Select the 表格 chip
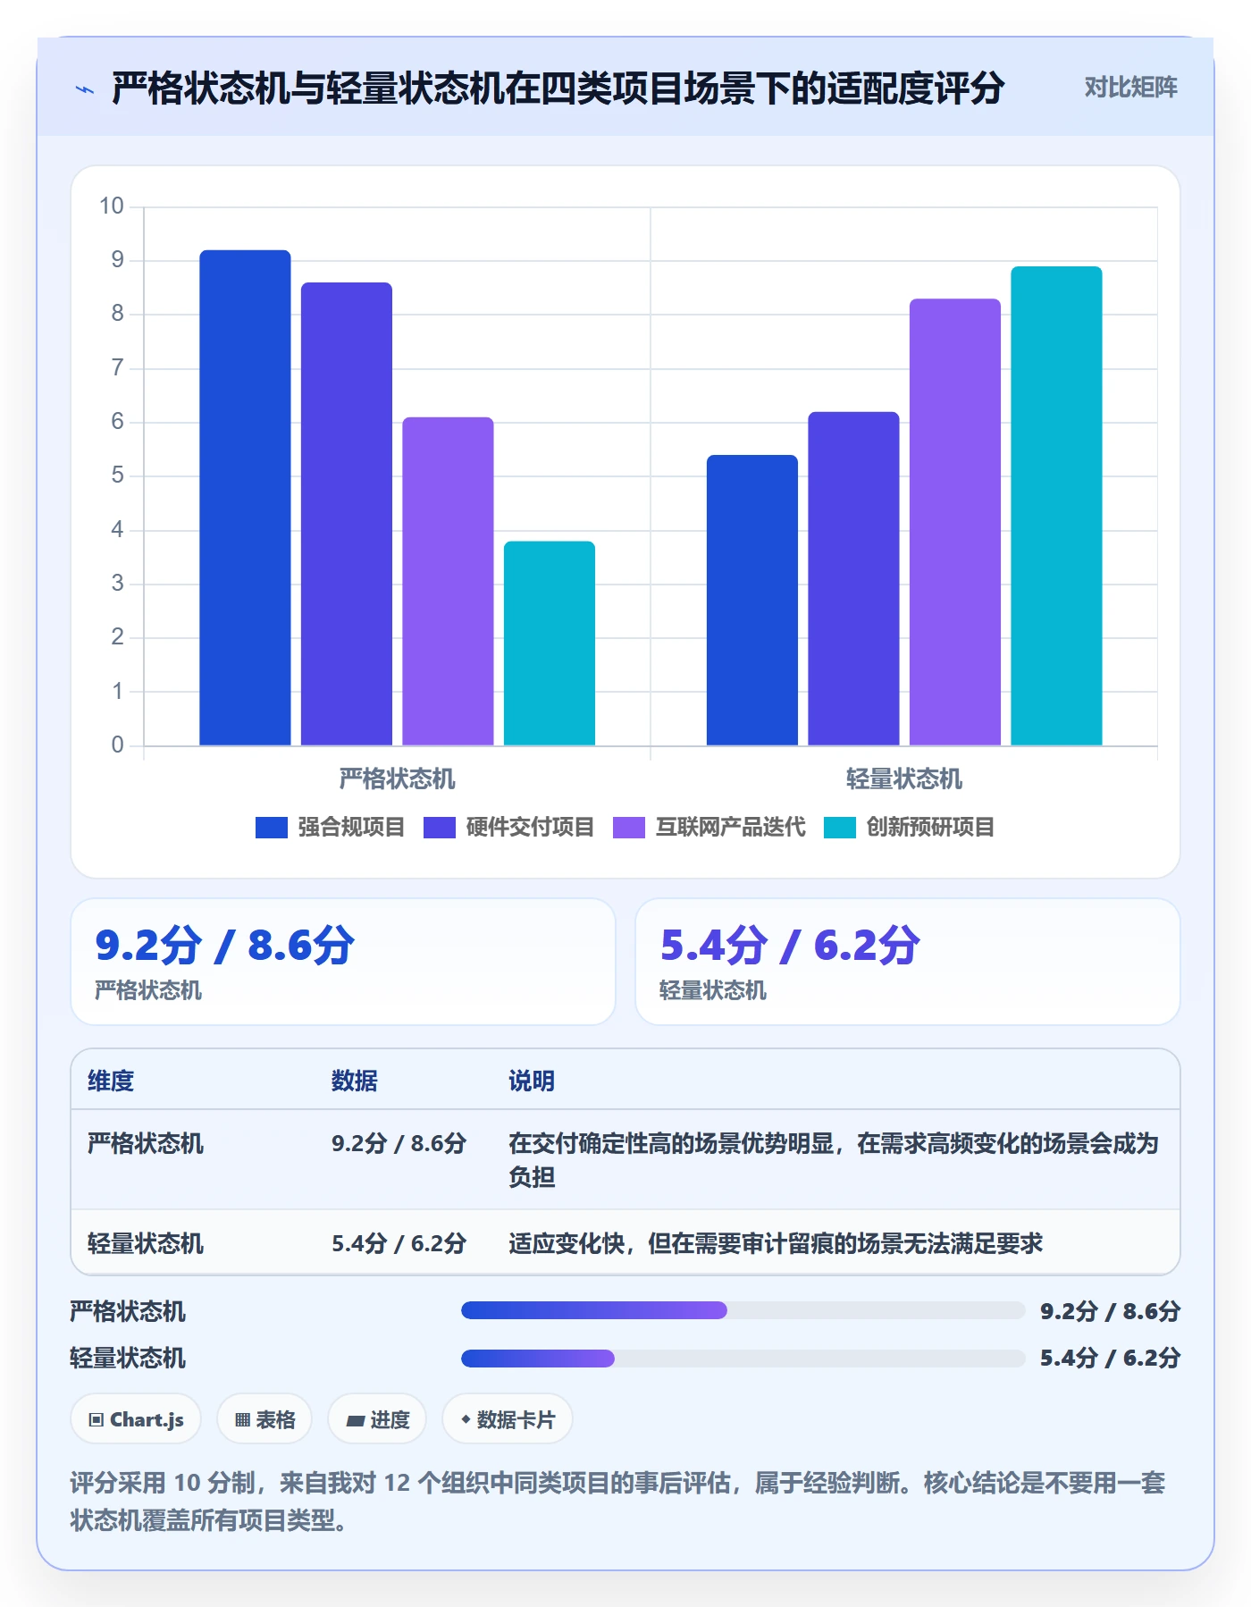 click(264, 1419)
